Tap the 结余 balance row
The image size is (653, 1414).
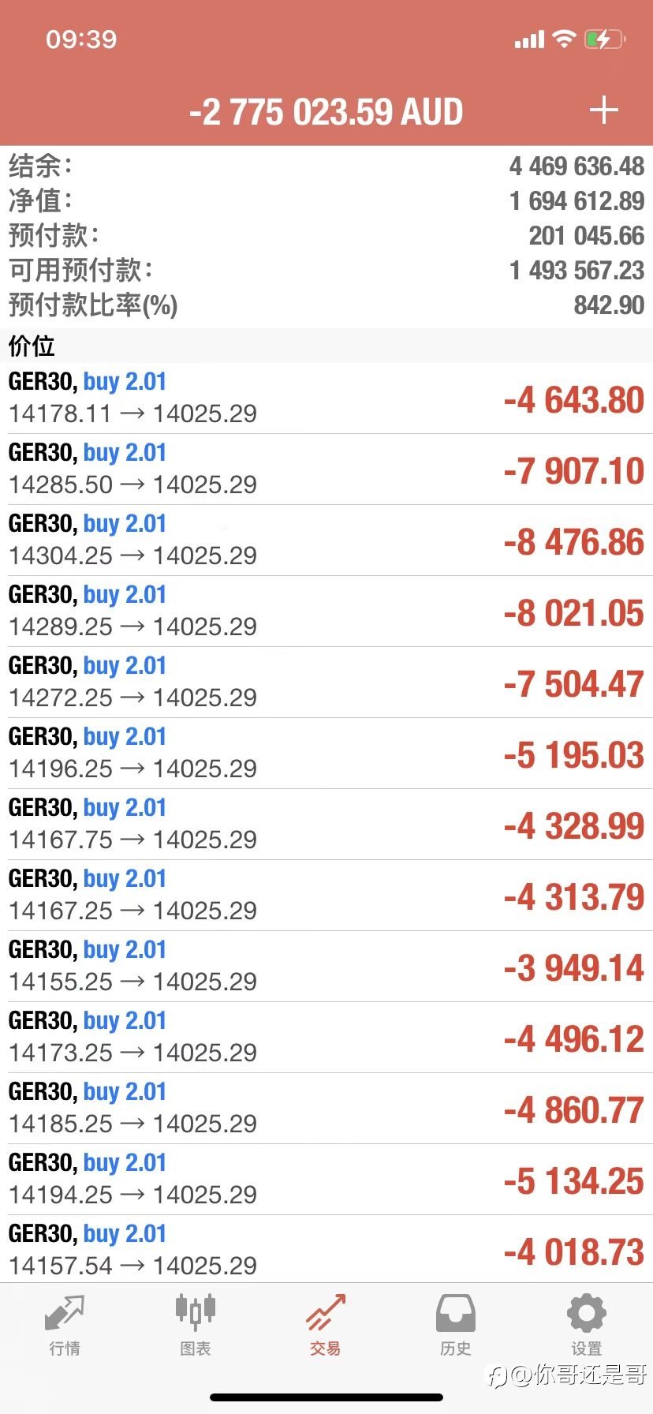(326, 166)
